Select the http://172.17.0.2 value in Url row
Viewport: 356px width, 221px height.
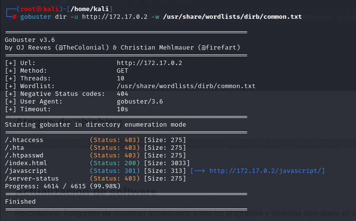(x=149, y=63)
